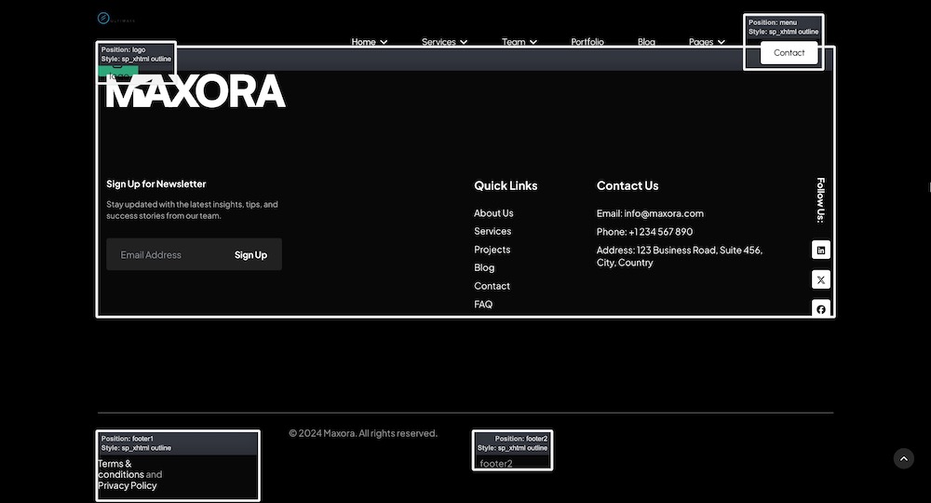This screenshot has width=931, height=503.
Task: Click the large MAXORA footer logo
Action: pos(196,92)
